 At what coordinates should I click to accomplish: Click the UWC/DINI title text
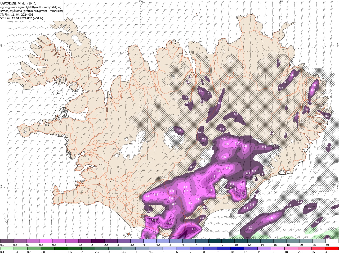(x=8, y=3)
